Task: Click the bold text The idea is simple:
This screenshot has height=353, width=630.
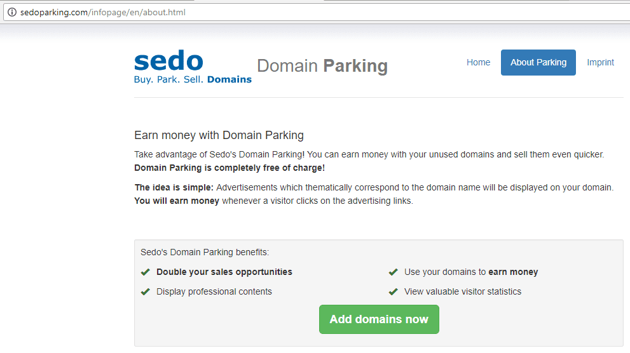Action: [x=174, y=188]
